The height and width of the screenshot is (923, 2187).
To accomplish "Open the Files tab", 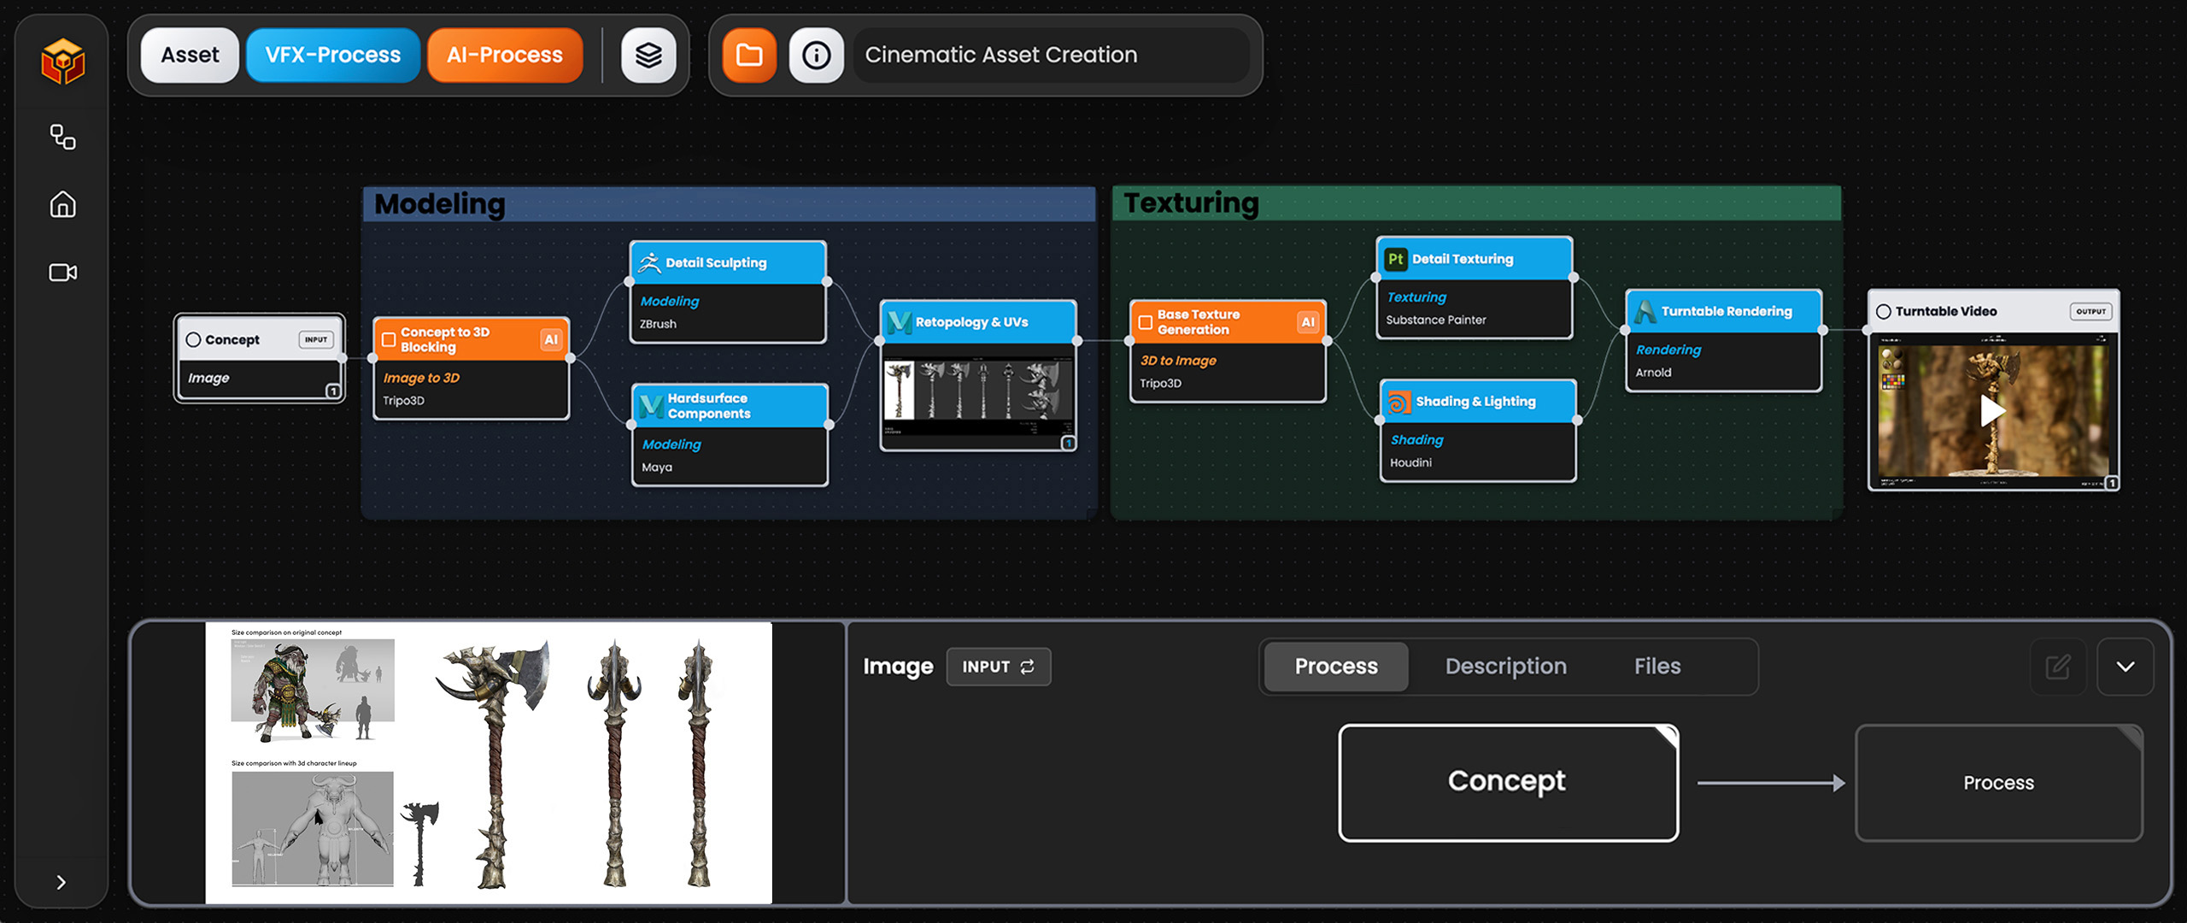I will click(1656, 667).
